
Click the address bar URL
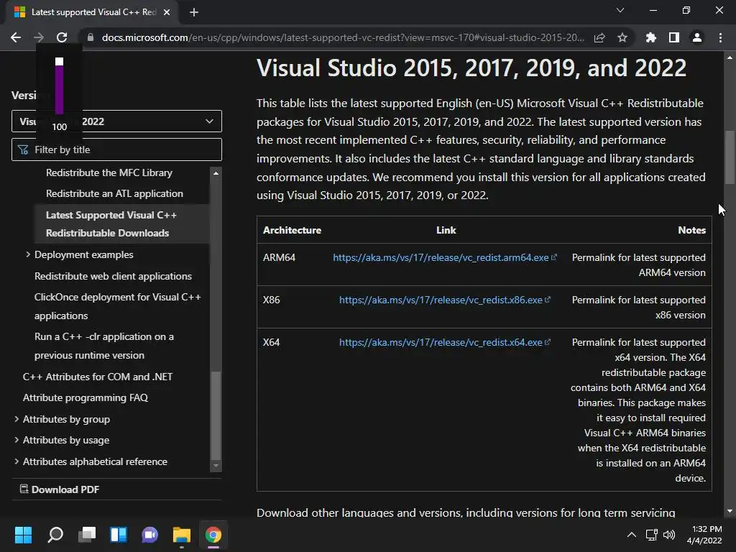coord(343,37)
